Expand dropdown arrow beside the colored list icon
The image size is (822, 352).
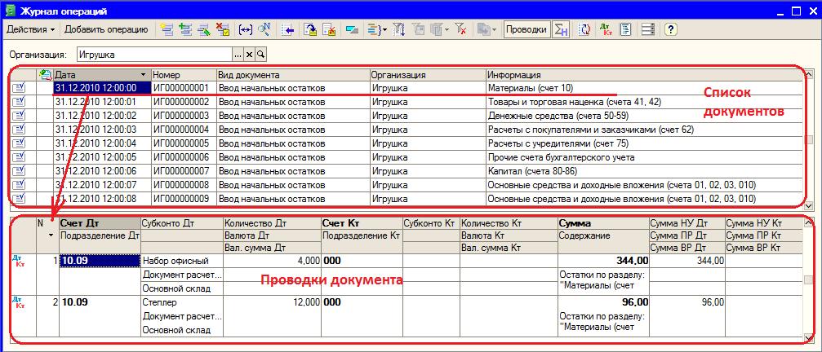click(x=385, y=30)
